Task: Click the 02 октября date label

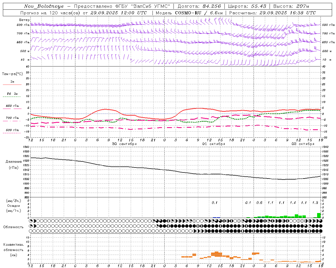Action: [x=303, y=144]
